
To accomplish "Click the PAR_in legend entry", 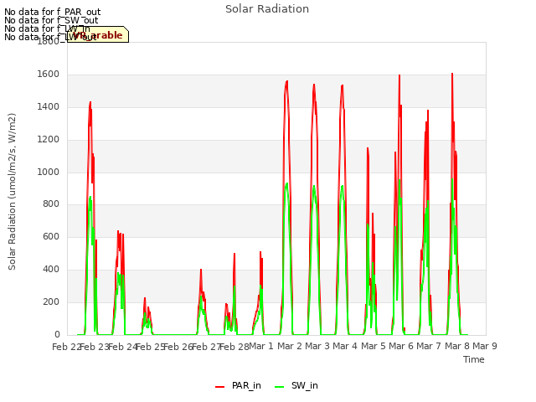I will pos(238,385).
